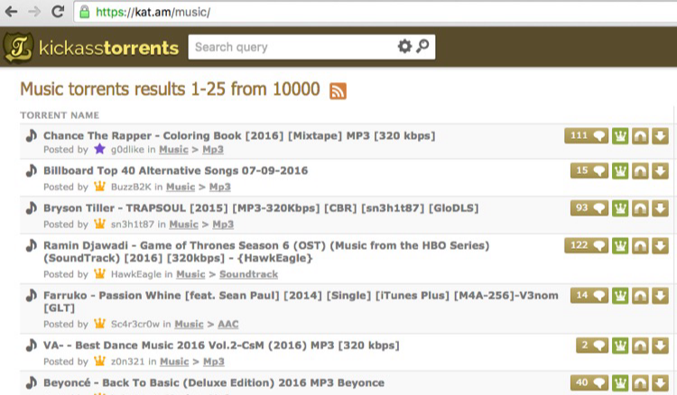Click the Music torrents results heading
677x395 pixels.
click(170, 89)
